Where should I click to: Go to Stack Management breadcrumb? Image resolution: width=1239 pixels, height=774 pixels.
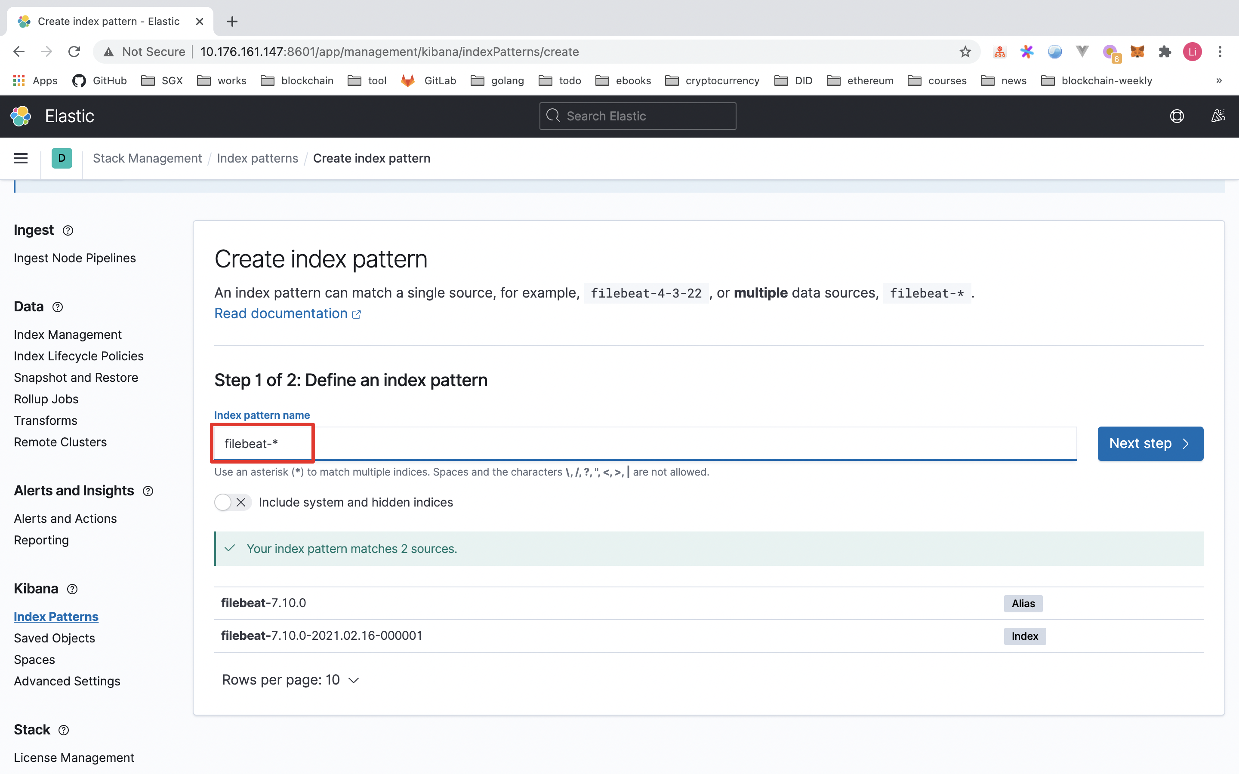pos(148,158)
